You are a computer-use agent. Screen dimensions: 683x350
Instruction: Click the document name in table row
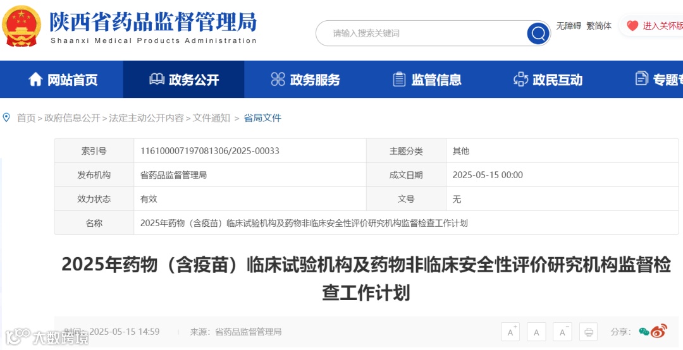[304, 223]
